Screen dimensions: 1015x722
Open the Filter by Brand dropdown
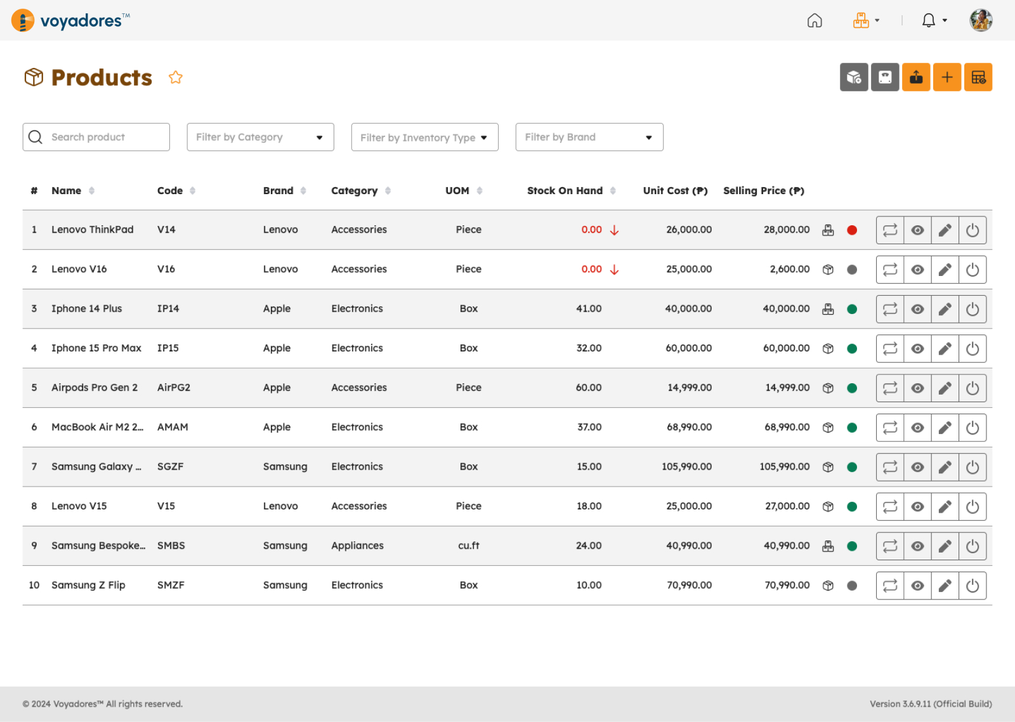(589, 137)
